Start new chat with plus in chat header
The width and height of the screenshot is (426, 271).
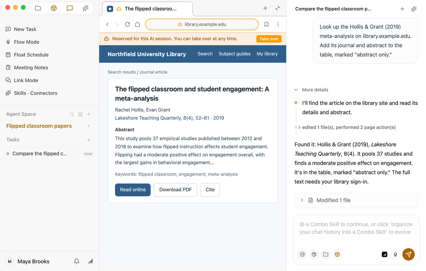pos(402,9)
